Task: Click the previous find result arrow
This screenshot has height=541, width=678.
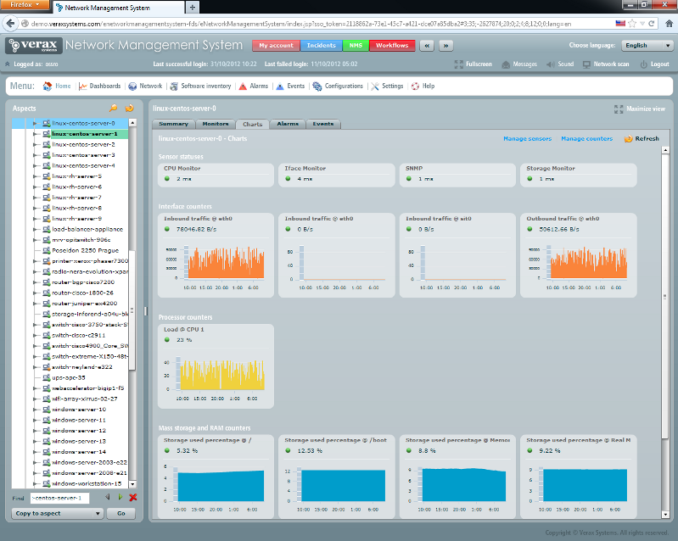Action: [107, 498]
